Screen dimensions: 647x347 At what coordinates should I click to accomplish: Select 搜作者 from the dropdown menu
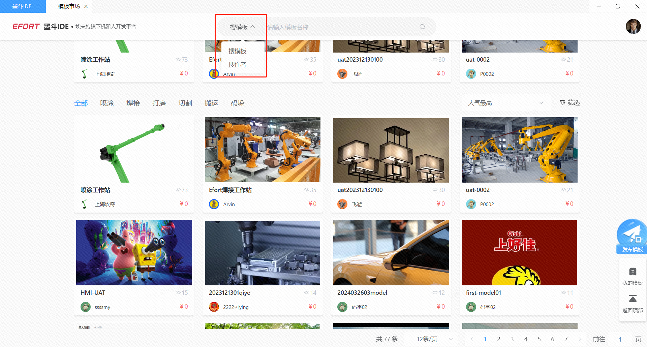tap(237, 64)
